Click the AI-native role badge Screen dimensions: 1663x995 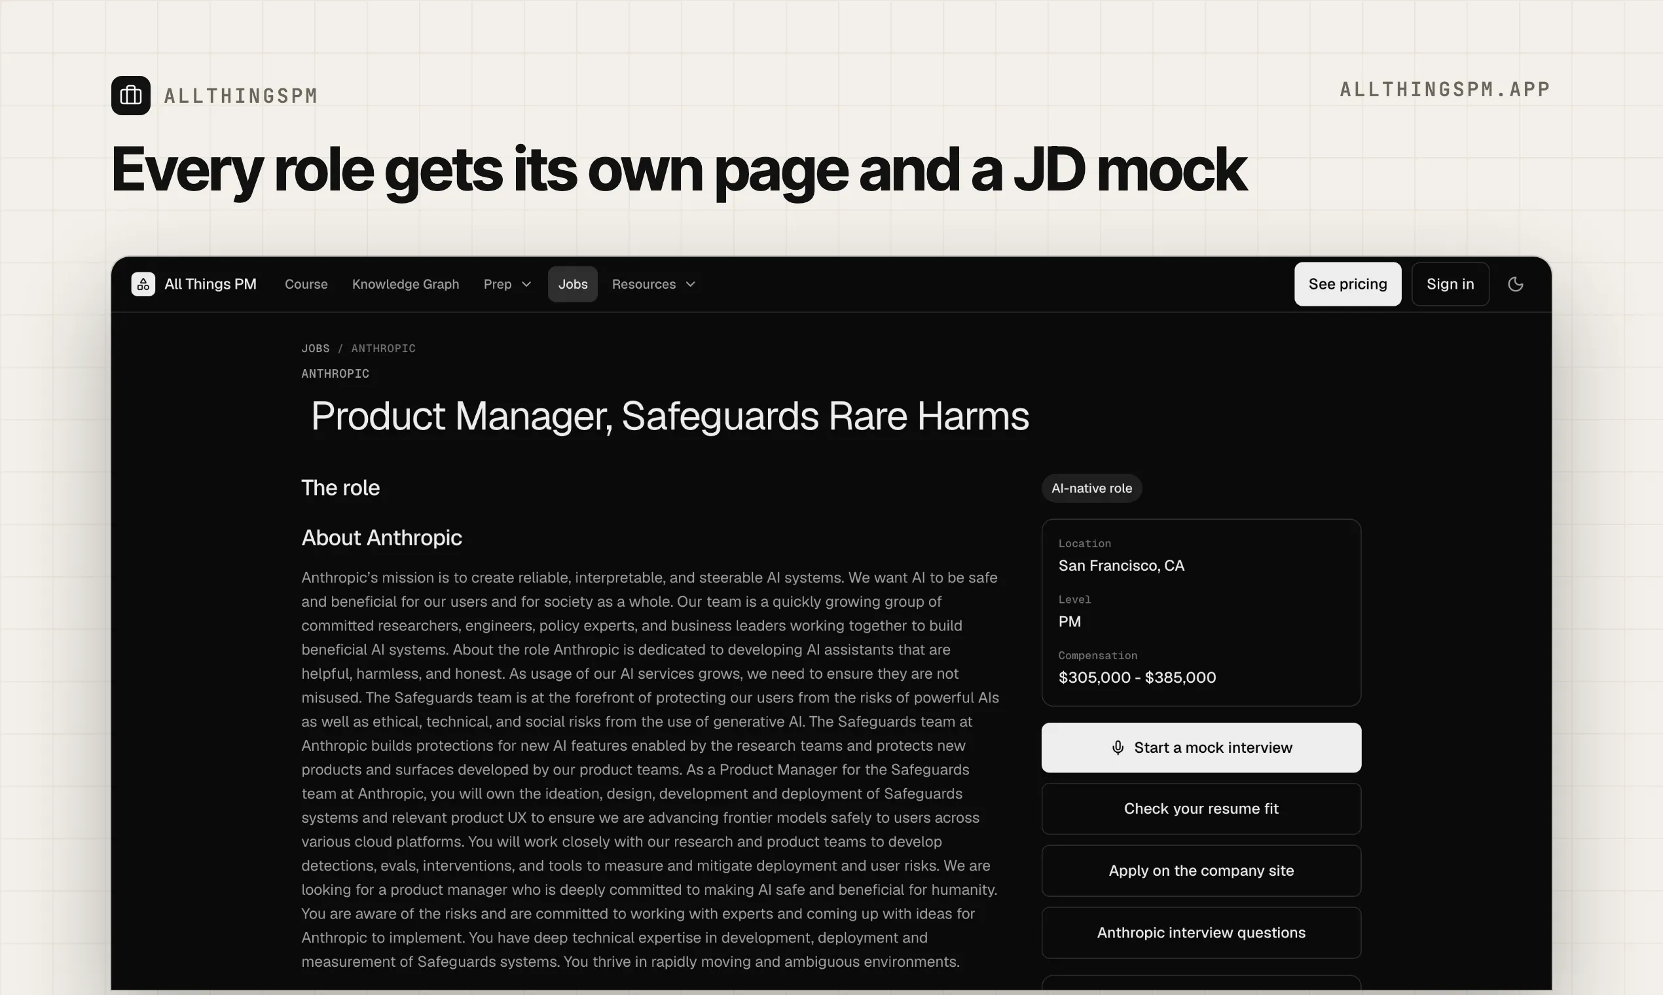(1091, 488)
